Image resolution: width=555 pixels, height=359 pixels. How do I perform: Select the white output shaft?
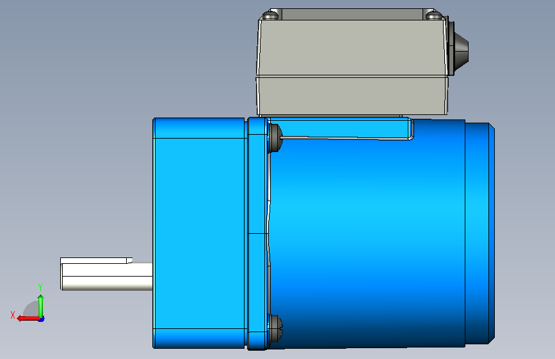pyautogui.click(x=107, y=277)
